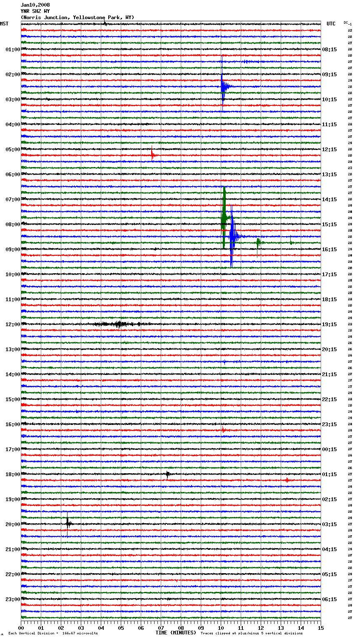Viewport: 354px width, 639px height.
Task: Click the DC column header
Action: pos(347,23)
